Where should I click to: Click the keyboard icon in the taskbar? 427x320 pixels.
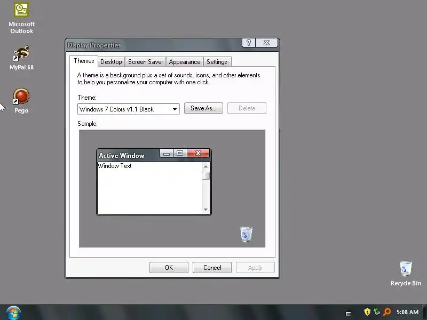(349, 313)
